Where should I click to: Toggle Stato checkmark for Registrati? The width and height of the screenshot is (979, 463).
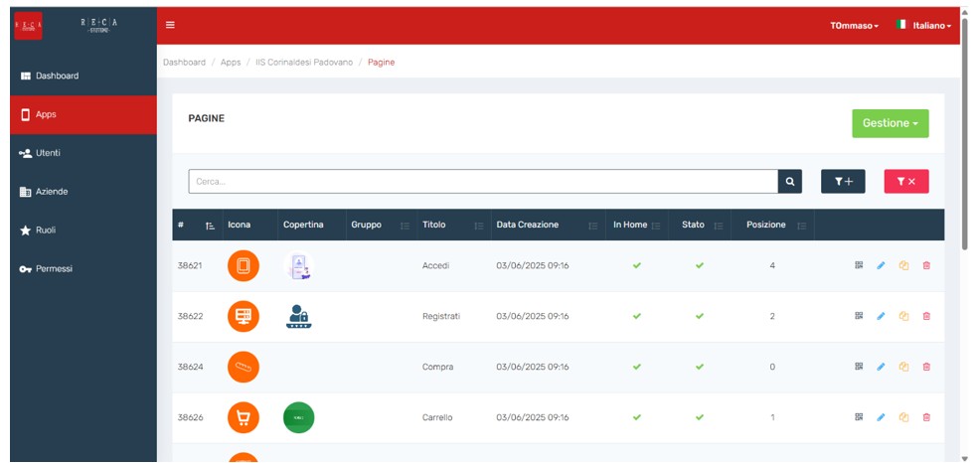click(x=700, y=316)
